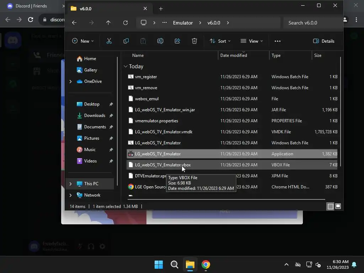Open the hidden breadcrumb ellipsis in address bar
The height and width of the screenshot is (273, 364).
tap(164, 23)
